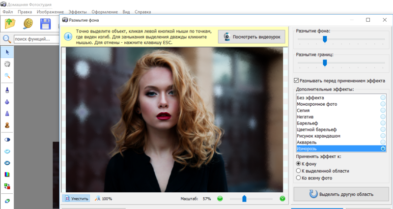
Task: Click 'Посмотреть видеоурок' button
Action: pos(252,36)
